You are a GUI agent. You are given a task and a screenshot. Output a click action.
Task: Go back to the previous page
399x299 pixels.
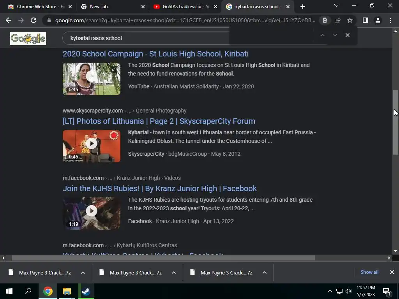9,20
